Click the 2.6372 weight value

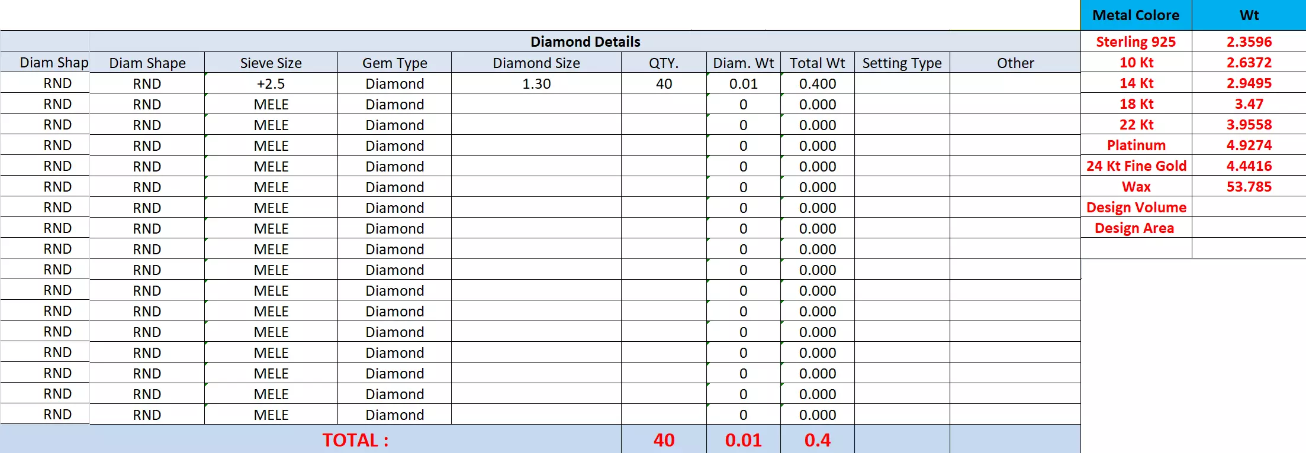pyautogui.click(x=1249, y=62)
